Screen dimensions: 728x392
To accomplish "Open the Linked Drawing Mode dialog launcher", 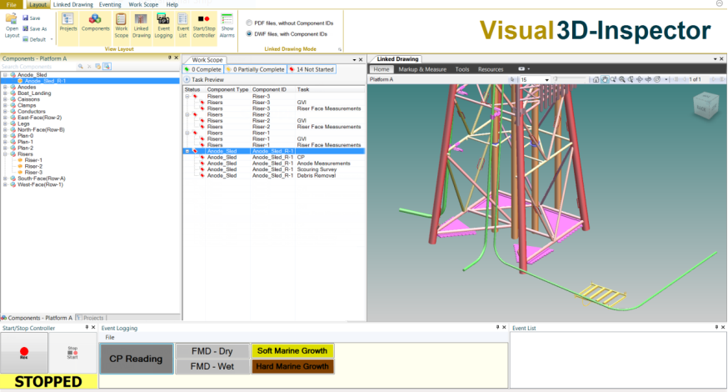I will [x=340, y=49].
